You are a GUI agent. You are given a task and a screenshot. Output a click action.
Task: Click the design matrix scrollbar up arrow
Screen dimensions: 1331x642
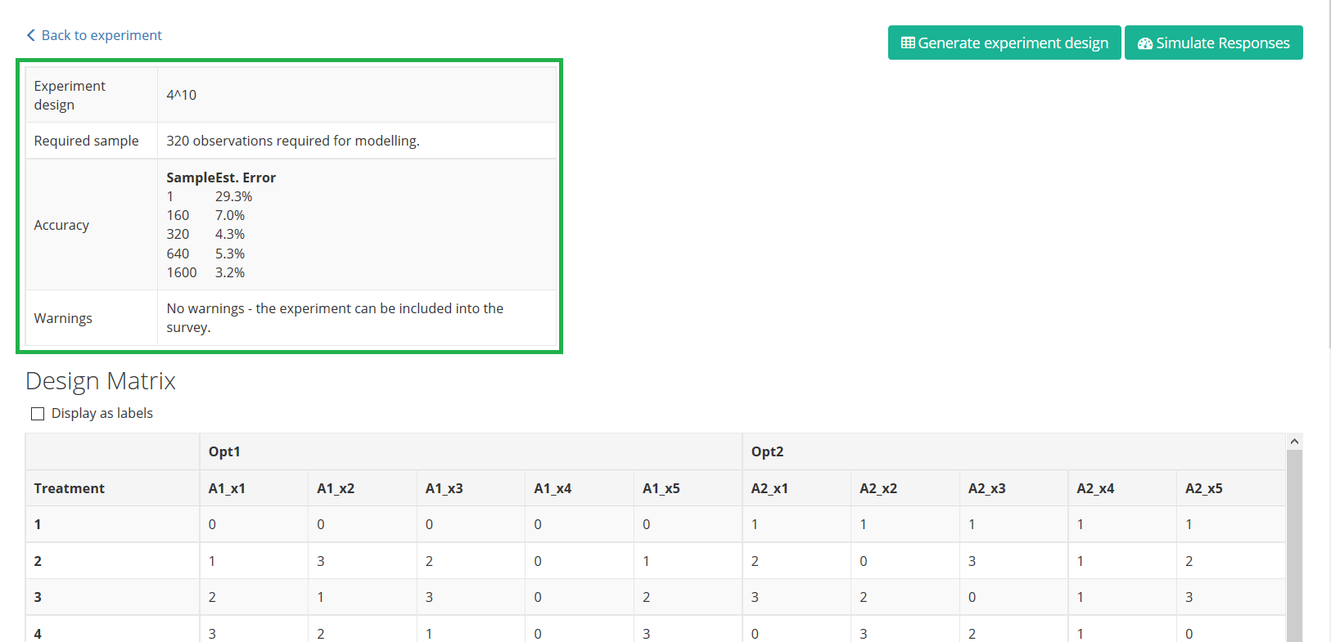(1294, 442)
